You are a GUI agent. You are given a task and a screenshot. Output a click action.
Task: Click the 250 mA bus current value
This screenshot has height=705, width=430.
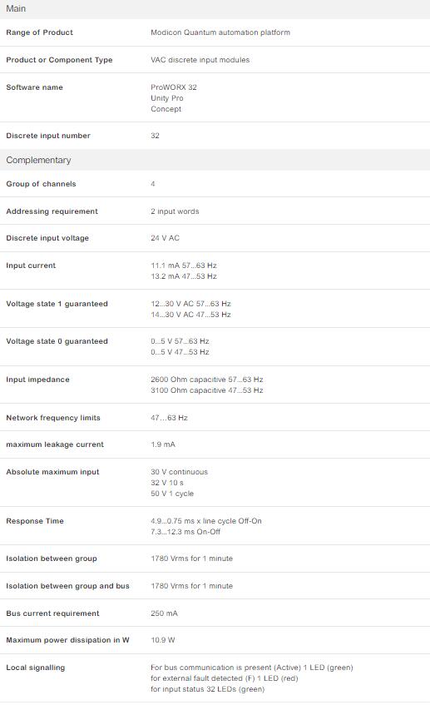[x=164, y=613]
